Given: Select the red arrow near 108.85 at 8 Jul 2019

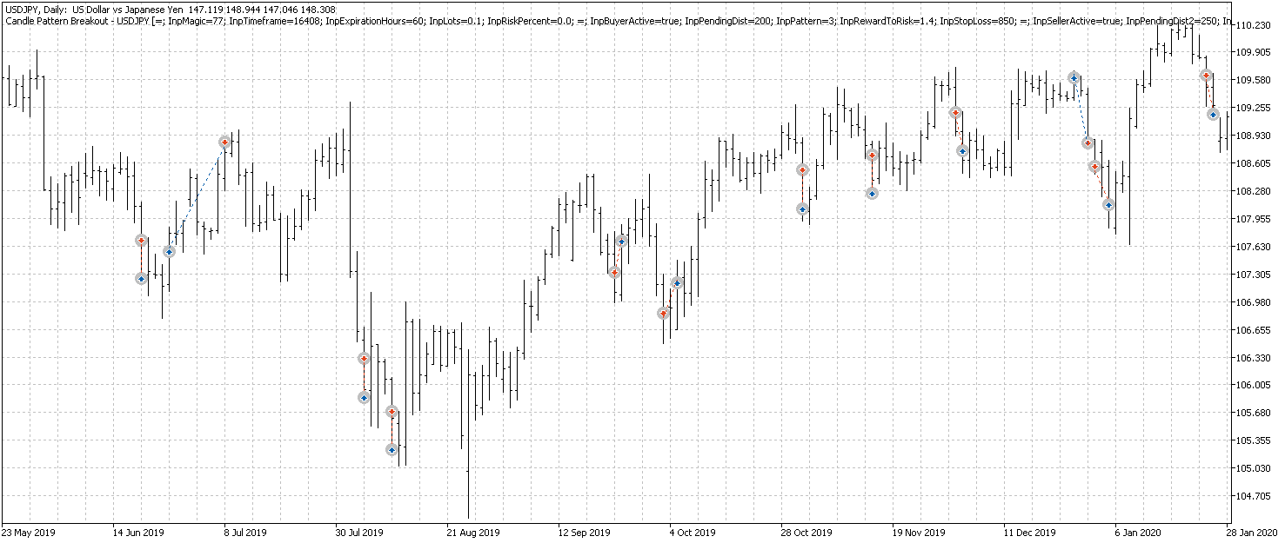Looking at the screenshot, I should (x=224, y=142).
